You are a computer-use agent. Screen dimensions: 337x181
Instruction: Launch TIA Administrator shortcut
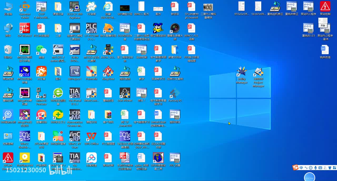75,161
